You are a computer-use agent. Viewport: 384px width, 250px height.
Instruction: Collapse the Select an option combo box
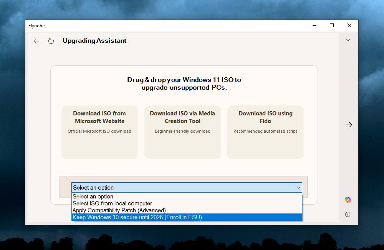[x=187, y=187]
